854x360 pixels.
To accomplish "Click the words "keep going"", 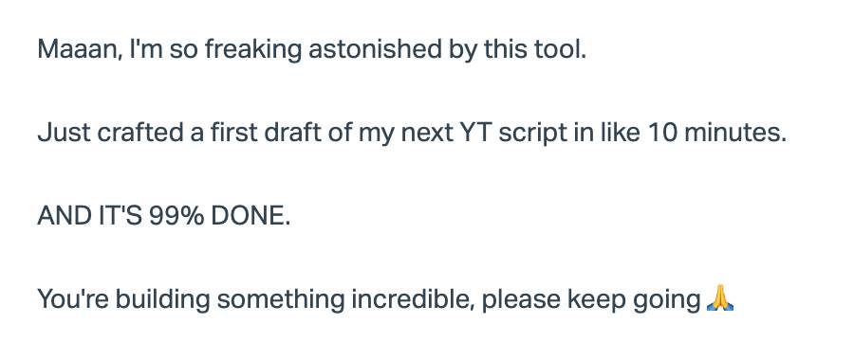I will 634,300.
